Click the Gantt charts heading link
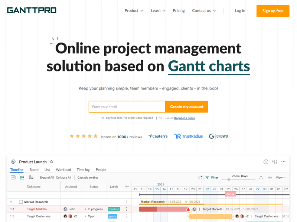The height and width of the screenshot is (222, 297). (x=209, y=66)
